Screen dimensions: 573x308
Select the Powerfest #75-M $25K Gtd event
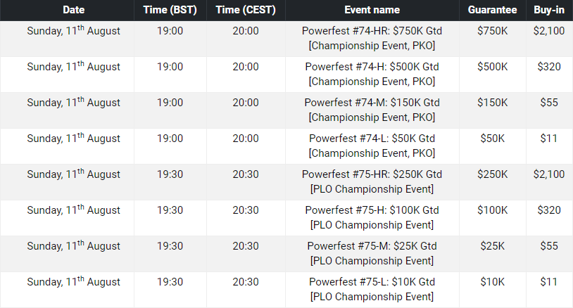click(372, 253)
